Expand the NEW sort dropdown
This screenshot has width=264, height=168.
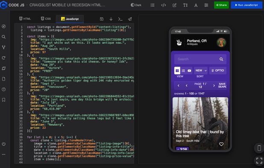coord(201,70)
